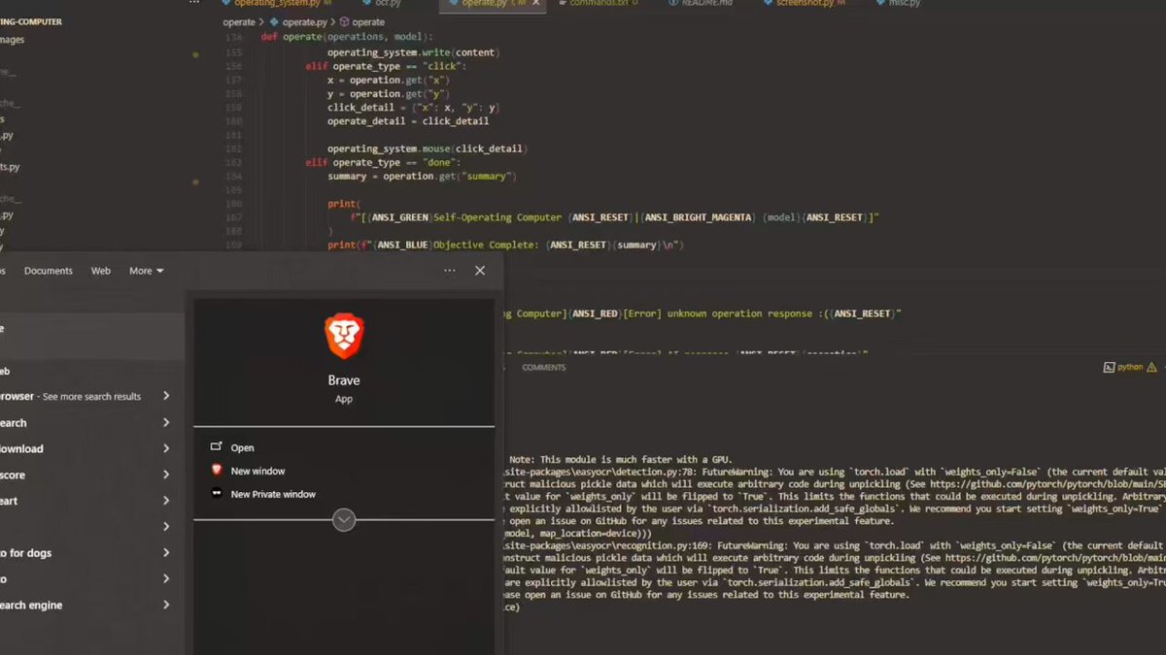
Task: Click the warning icon beside python terminal
Action: point(1152,368)
